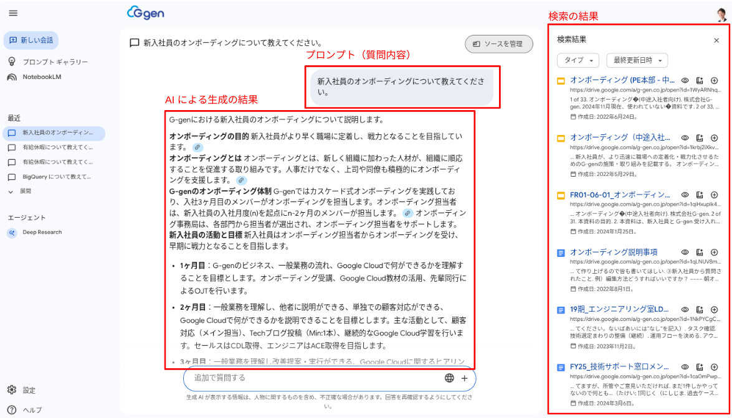Click the document icon for FY25_技術サポート窓口 result
This screenshot has width=732, height=418.
coord(700,367)
